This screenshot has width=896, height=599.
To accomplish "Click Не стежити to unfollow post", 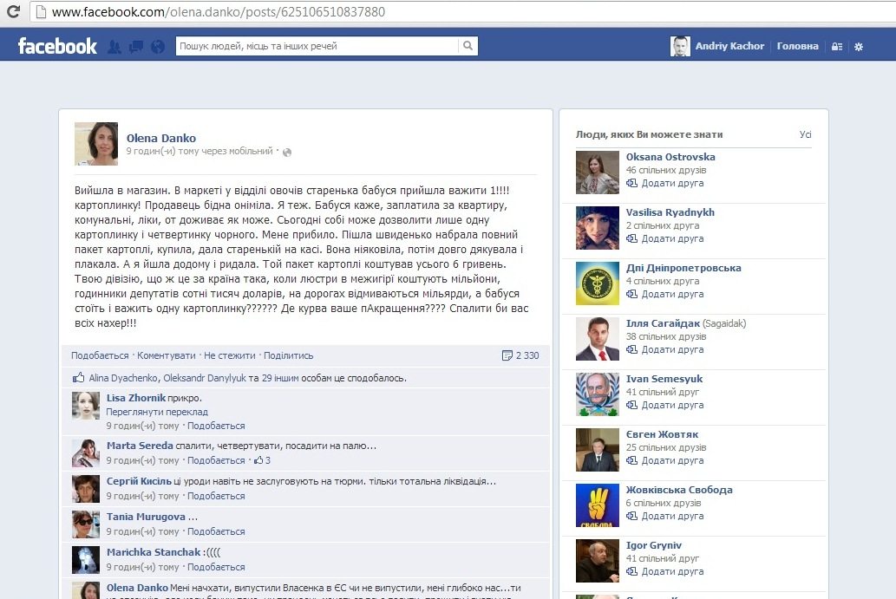I will 230,355.
